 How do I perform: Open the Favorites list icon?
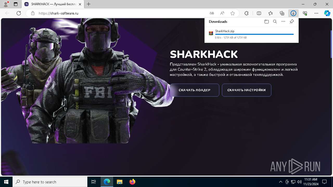(x=271, y=13)
